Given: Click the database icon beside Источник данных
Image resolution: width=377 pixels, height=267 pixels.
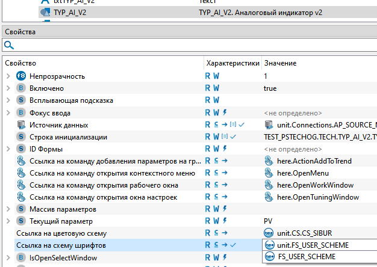Looking at the screenshot, I should click(21, 124).
